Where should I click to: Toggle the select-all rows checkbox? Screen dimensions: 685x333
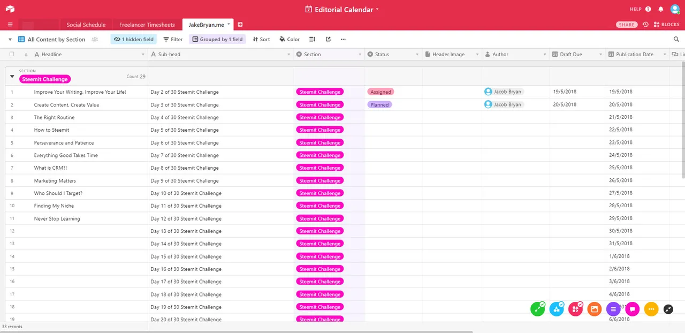click(12, 54)
